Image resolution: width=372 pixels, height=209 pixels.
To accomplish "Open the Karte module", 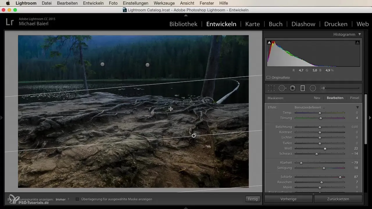I will (253, 24).
